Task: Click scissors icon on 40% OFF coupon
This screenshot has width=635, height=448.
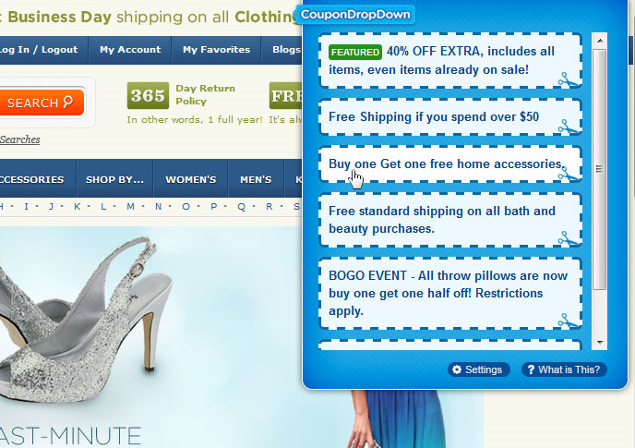Action: click(x=569, y=79)
